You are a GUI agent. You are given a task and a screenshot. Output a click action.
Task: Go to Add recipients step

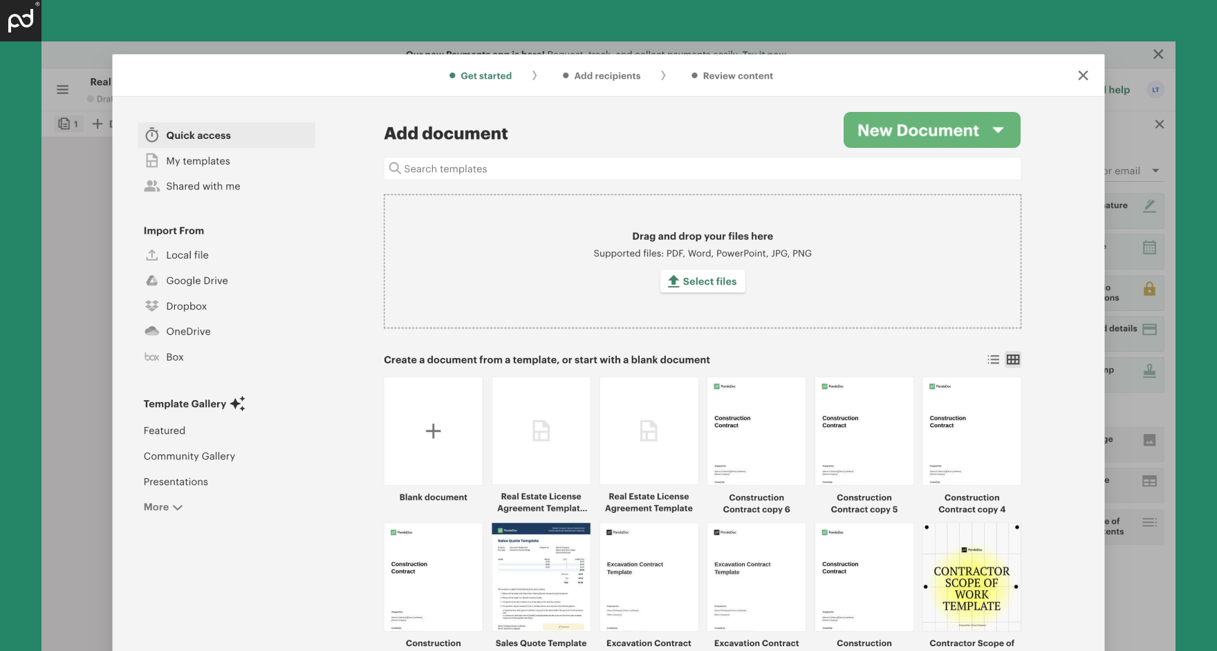602,76
